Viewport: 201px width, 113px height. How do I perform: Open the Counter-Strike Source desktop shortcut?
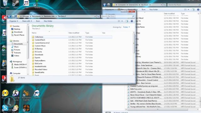[16, 95]
